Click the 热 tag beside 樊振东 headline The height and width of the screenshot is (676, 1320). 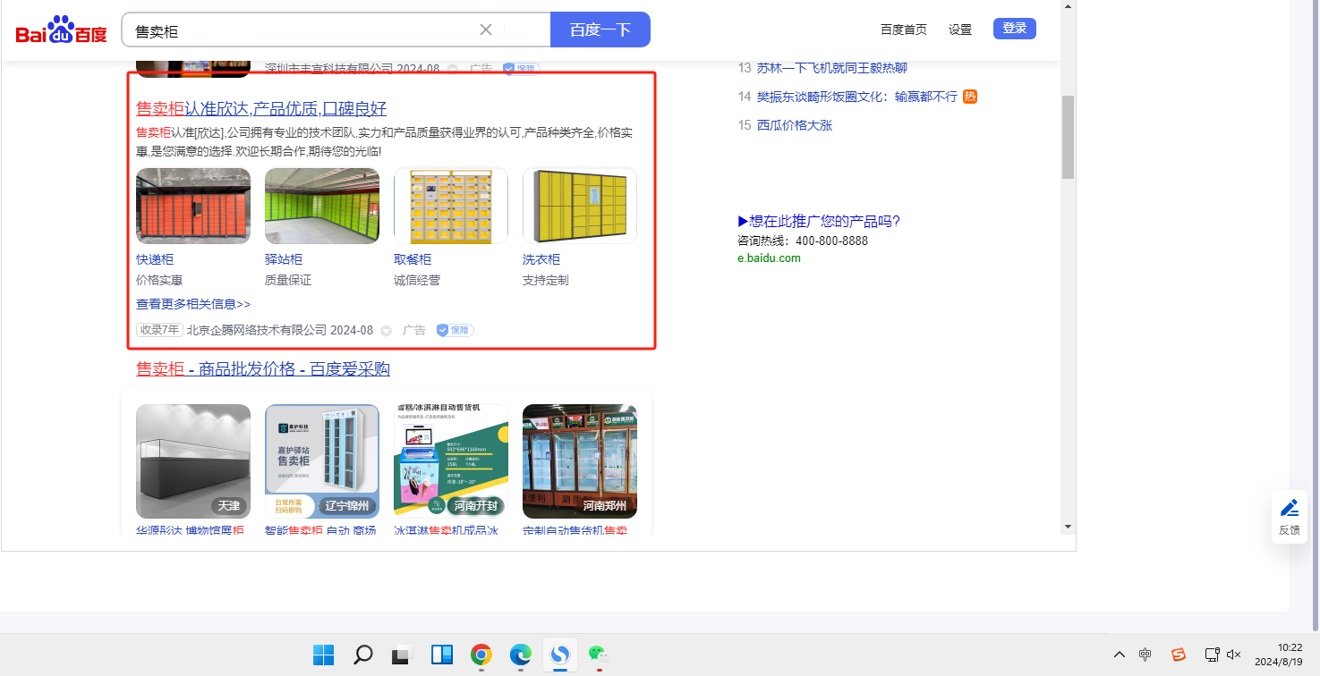point(970,97)
